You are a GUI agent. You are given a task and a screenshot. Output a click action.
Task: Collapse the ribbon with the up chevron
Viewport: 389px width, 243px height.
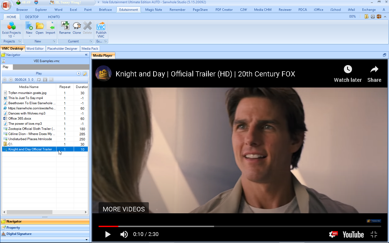(385, 16)
